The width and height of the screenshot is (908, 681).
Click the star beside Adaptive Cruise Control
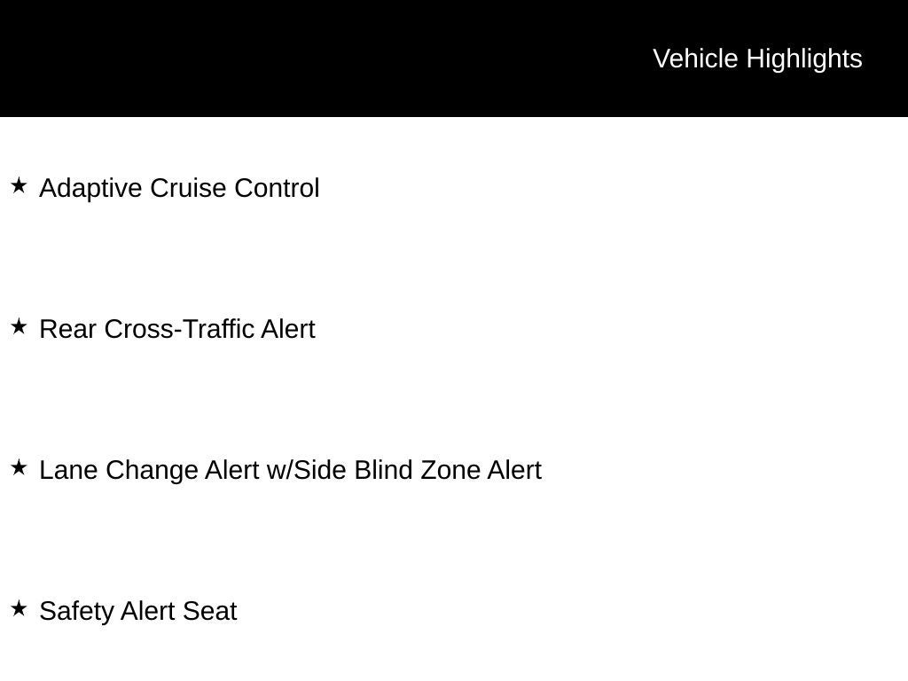tap(20, 186)
